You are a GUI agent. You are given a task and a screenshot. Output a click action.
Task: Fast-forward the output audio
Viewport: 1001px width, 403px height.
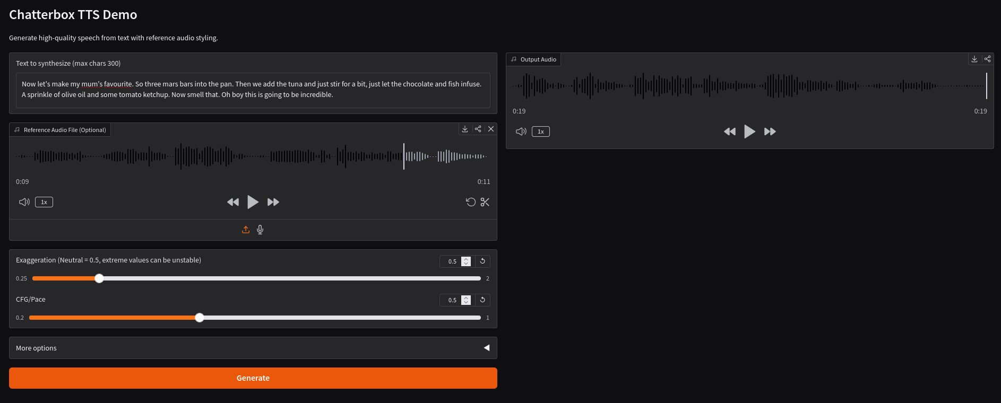(x=770, y=132)
